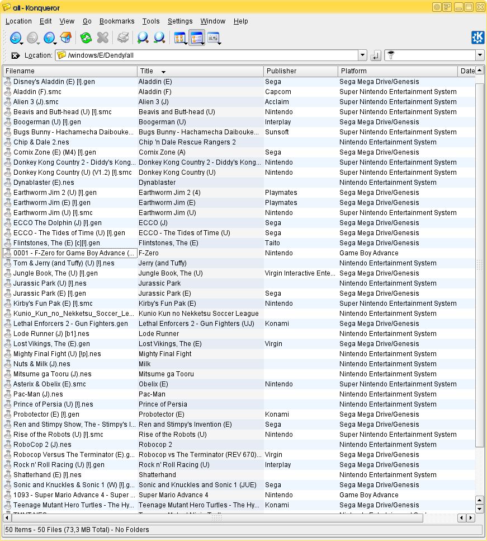
Task: Click the grayed Forward arrow icon
Action: click(32, 38)
